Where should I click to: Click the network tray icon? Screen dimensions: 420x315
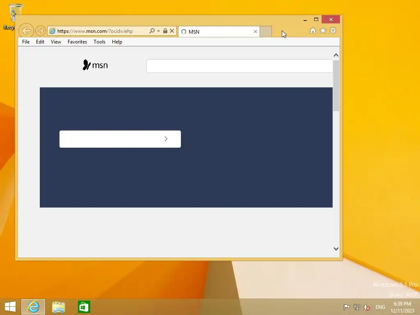[x=357, y=307]
